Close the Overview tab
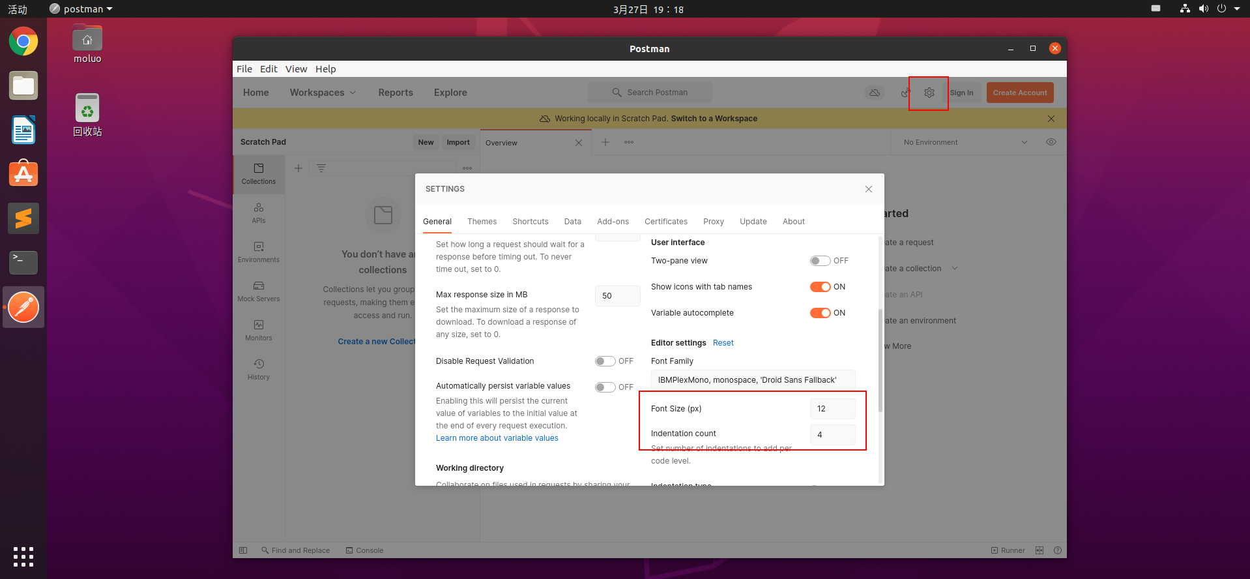The width and height of the screenshot is (1250, 579). (579, 143)
